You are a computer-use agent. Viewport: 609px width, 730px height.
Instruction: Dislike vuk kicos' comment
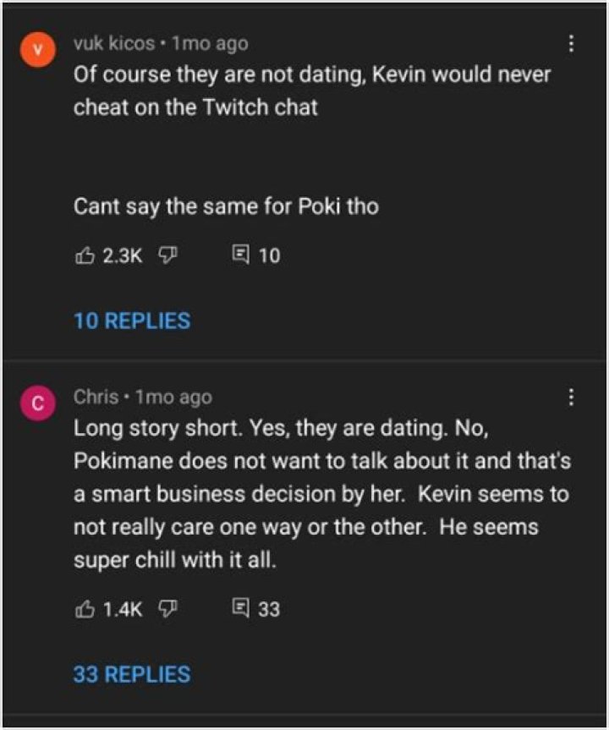coord(168,253)
